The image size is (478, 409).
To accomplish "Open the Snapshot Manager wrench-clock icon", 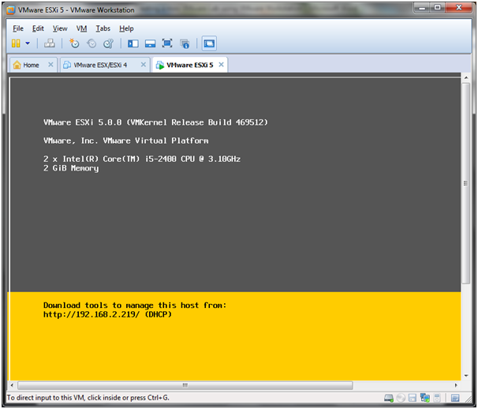I will click(108, 43).
